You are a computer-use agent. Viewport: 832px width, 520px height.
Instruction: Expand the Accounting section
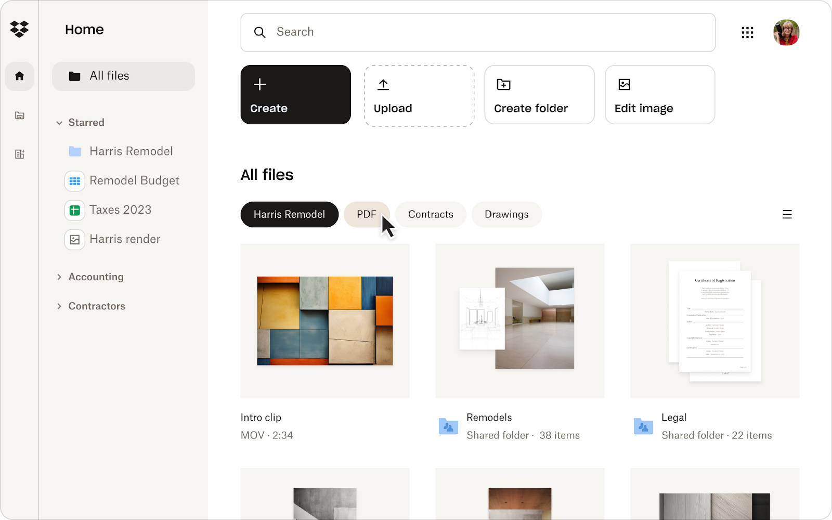pyautogui.click(x=60, y=277)
